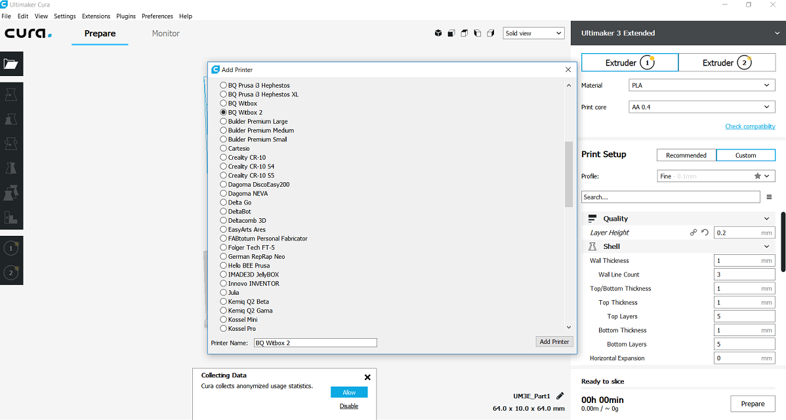Click the Disable data collection link
Image resolution: width=786 pixels, height=420 pixels.
pyautogui.click(x=349, y=406)
